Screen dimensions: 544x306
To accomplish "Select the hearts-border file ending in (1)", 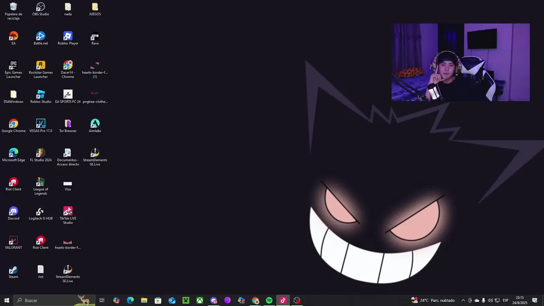I will pyautogui.click(x=95, y=70).
